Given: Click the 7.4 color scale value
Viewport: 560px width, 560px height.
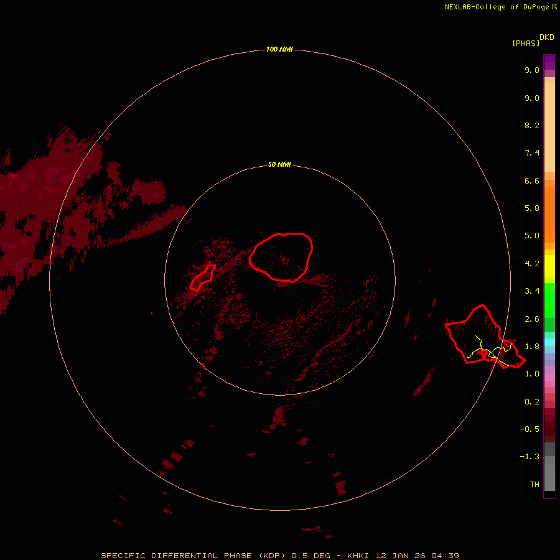Looking at the screenshot, I should pos(532,153).
